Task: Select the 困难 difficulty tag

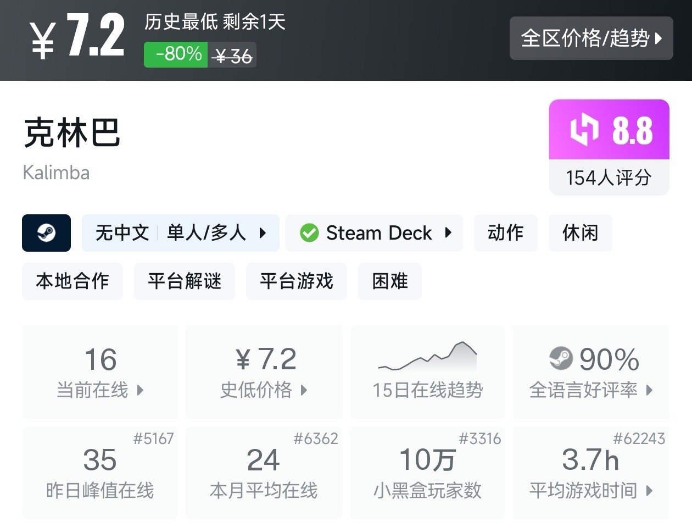Action: pos(390,281)
